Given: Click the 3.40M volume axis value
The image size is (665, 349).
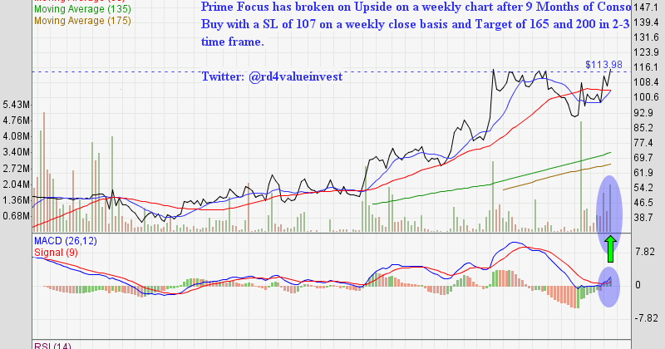Looking at the screenshot, I should click(16, 152).
